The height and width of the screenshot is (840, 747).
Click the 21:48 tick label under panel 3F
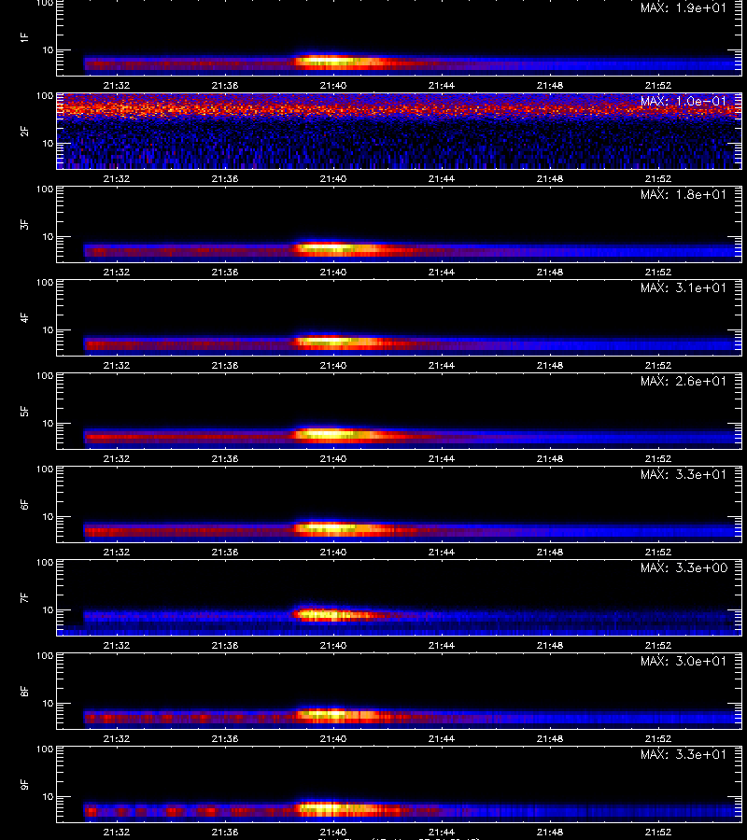pyautogui.click(x=550, y=272)
